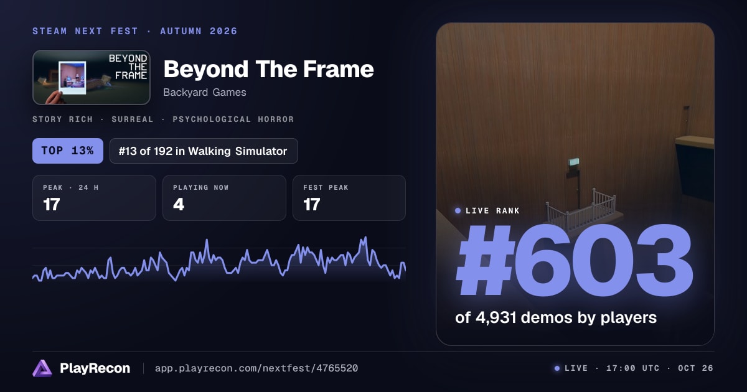Click the Live Rank indicator dot
Screen dimensions: 747x392
point(458,211)
